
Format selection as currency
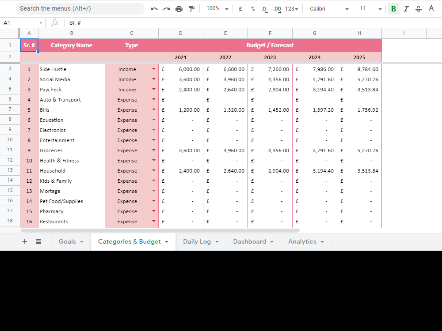(x=240, y=8)
